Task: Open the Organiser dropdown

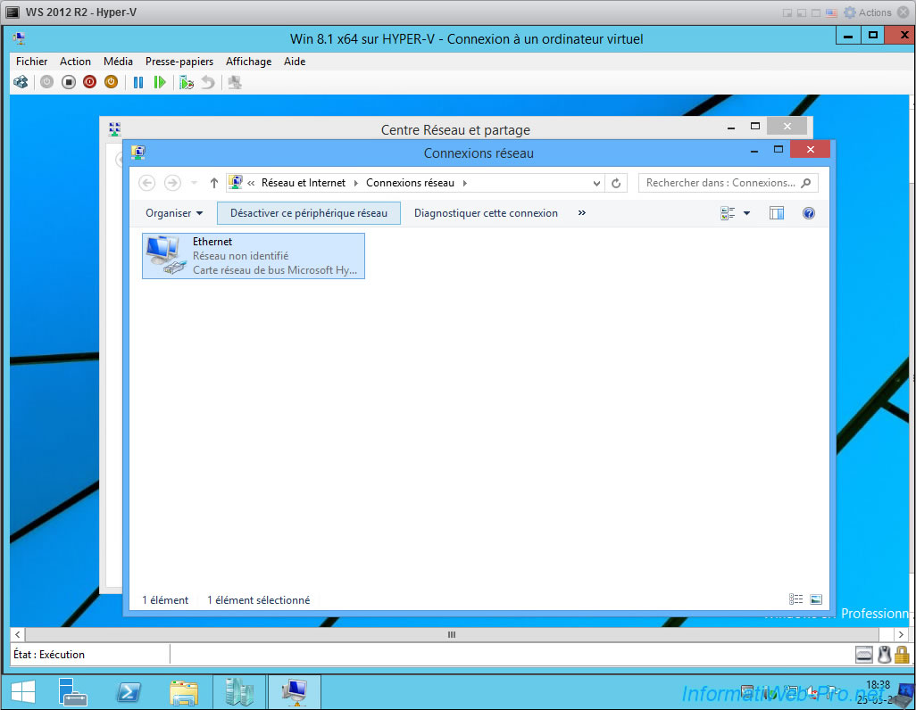Action: 174,213
